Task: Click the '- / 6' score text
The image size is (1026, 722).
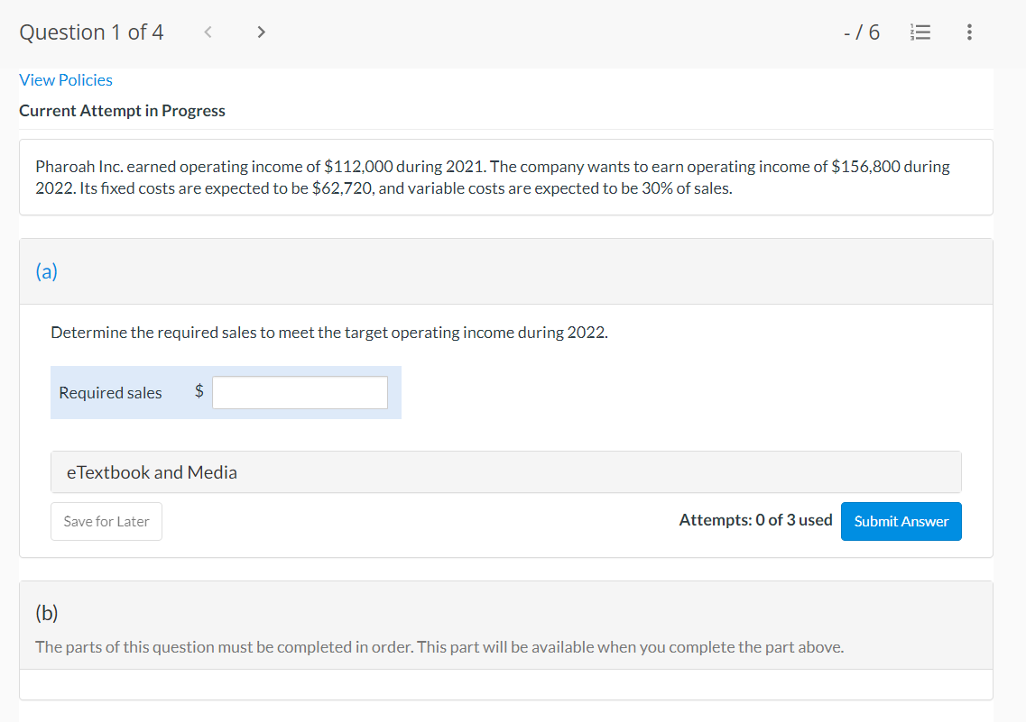Action: [x=862, y=32]
